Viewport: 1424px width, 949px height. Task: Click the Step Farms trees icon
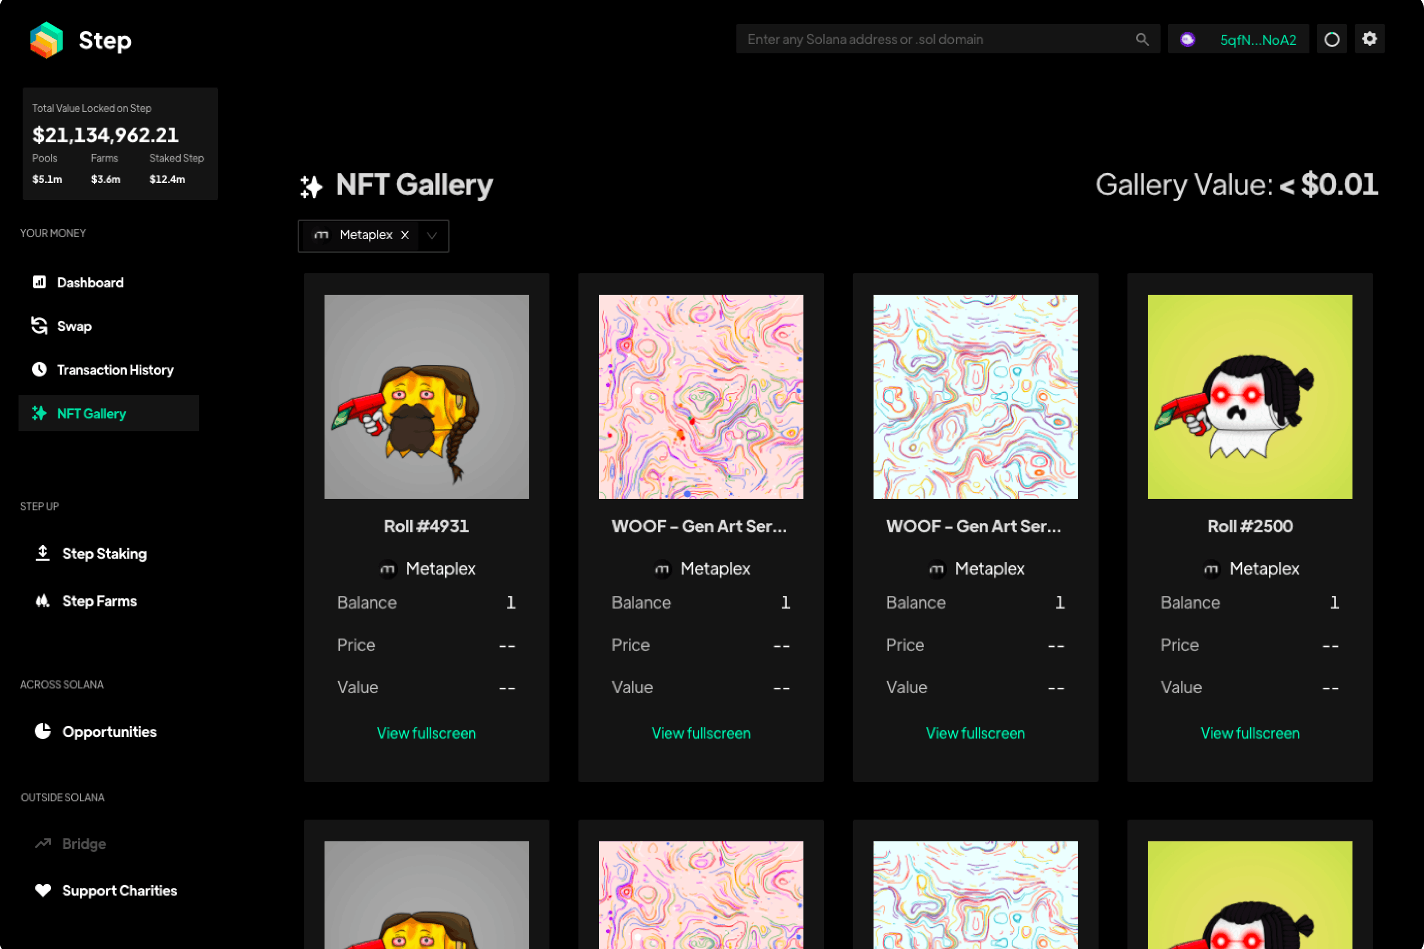42,600
